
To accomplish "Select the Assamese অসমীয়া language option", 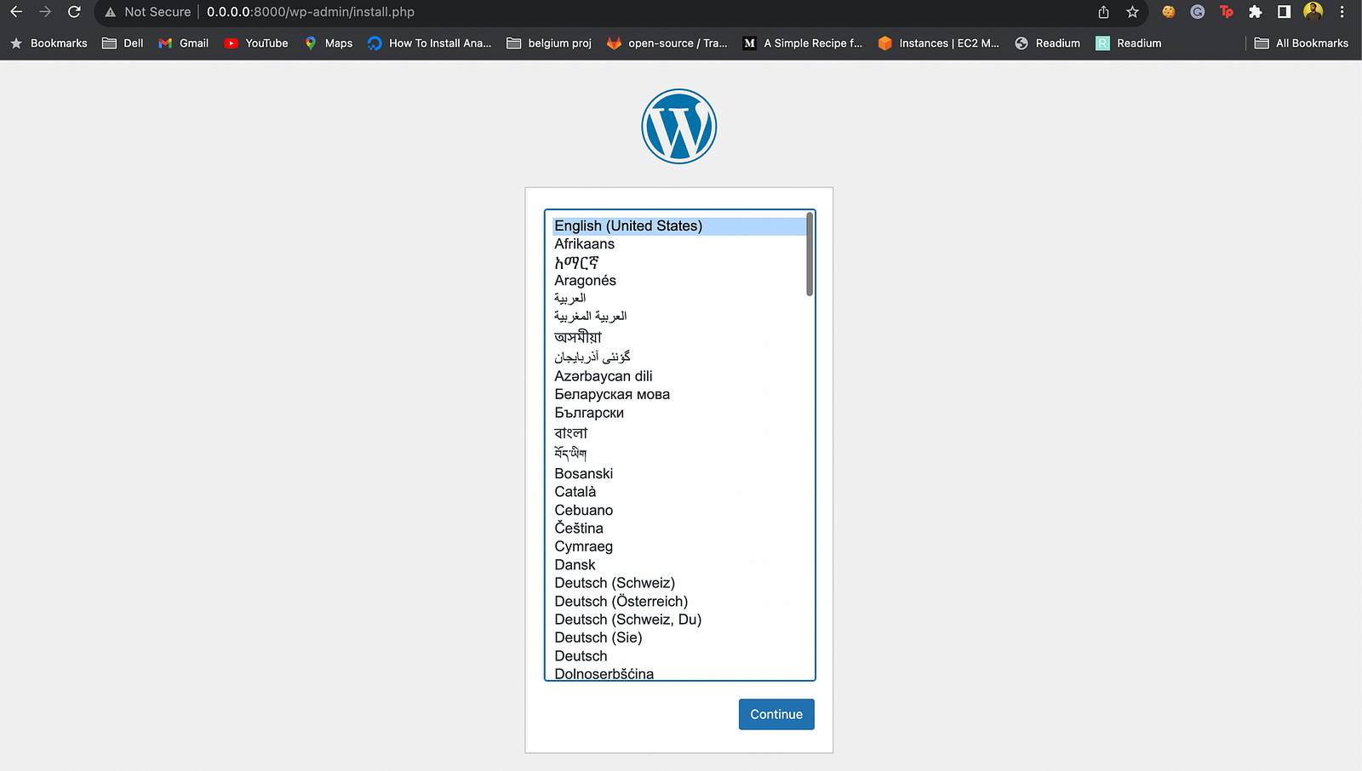I will pyautogui.click(x=678, y=338).
